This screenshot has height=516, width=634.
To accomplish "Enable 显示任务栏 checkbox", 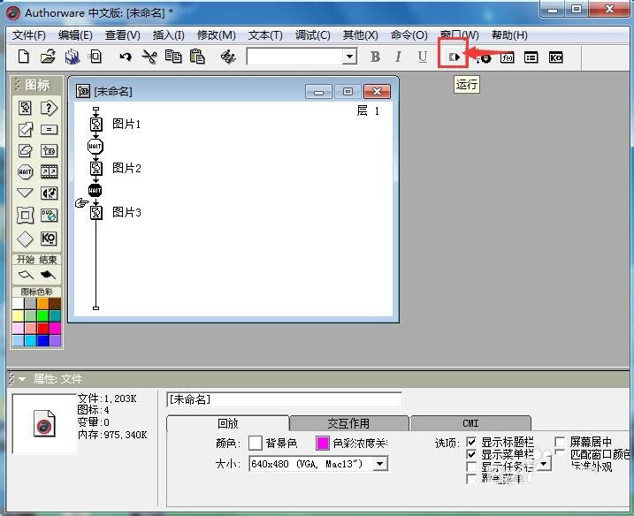I will click(x=471, y=467).
